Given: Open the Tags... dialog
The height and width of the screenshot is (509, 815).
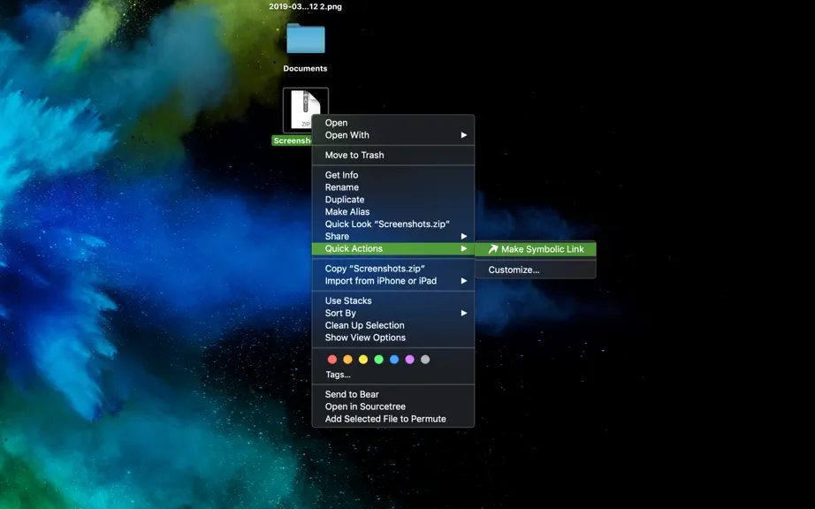Looking at the screenshot, I should click(338, 375).
